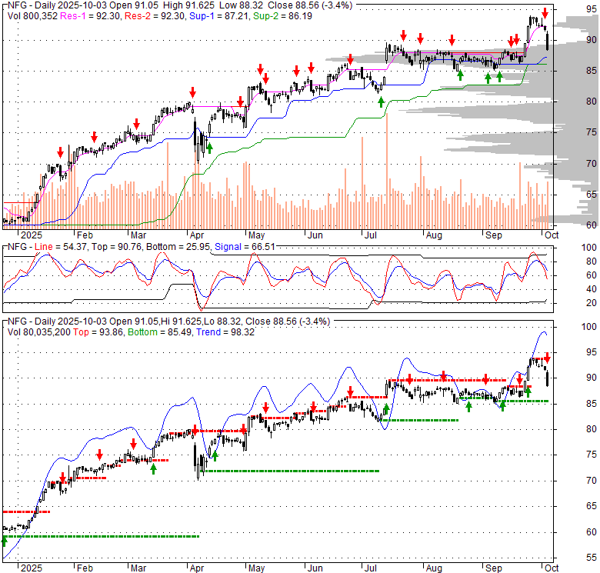Click the latest black candle in top chart
Image resolution: width=600 pixels, height=573 pixels.
tap(548, 42)
